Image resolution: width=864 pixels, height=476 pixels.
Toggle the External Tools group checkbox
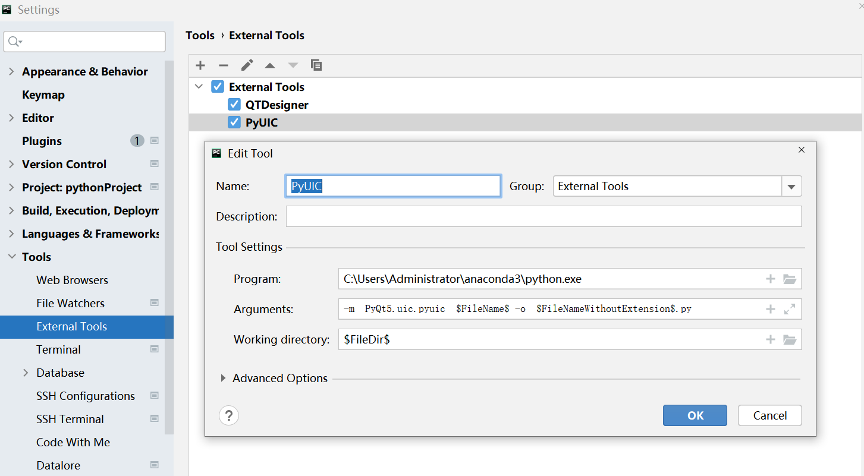[218, 87]
